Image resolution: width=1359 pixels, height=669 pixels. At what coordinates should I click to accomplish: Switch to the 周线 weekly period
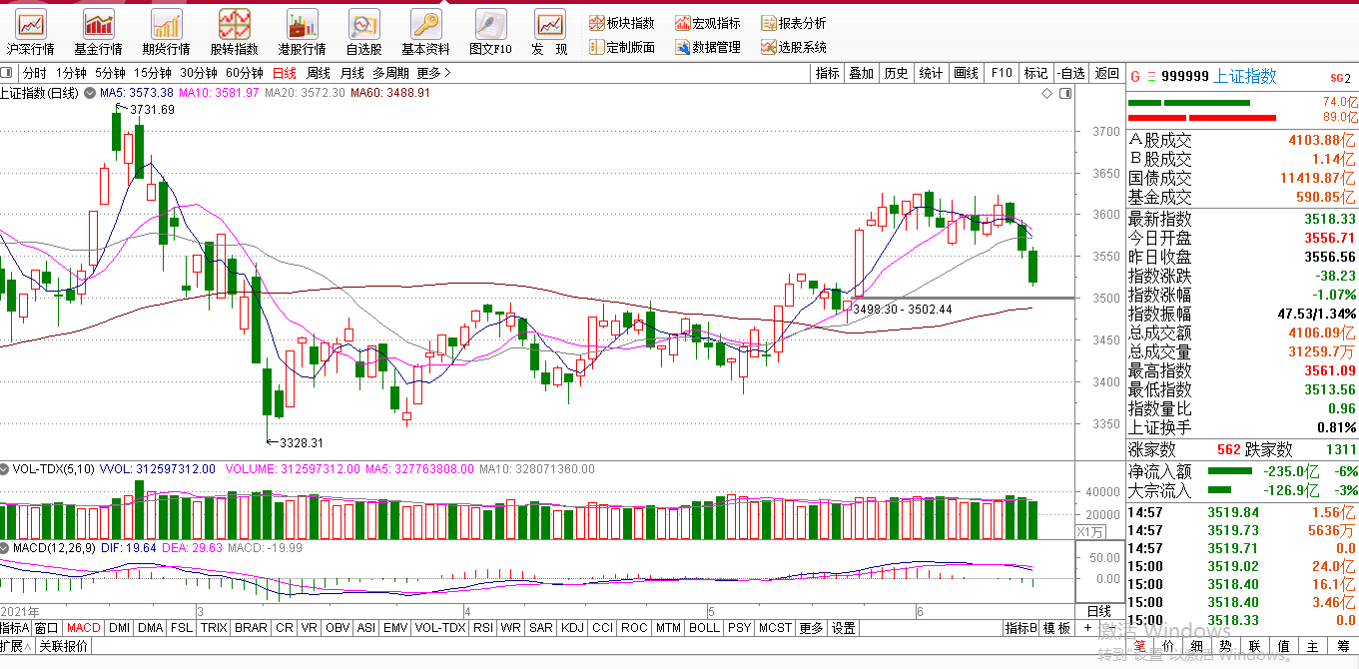tap(318, 73)
